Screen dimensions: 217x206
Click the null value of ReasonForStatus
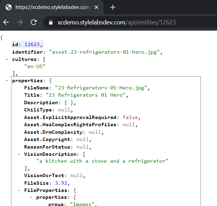(82, 147)
